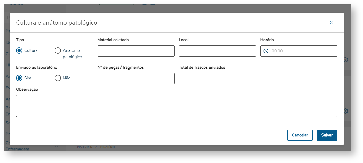Click the Observação text area
Viewport: 363px width, 163px height.
coord(177,106)
